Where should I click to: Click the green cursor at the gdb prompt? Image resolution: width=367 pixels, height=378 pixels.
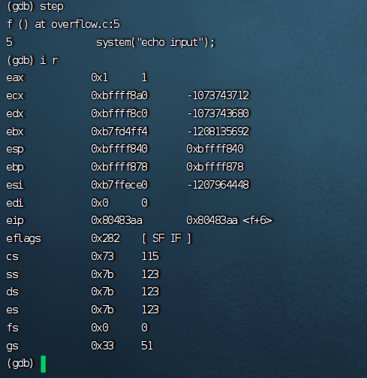(x=44, y=364)
